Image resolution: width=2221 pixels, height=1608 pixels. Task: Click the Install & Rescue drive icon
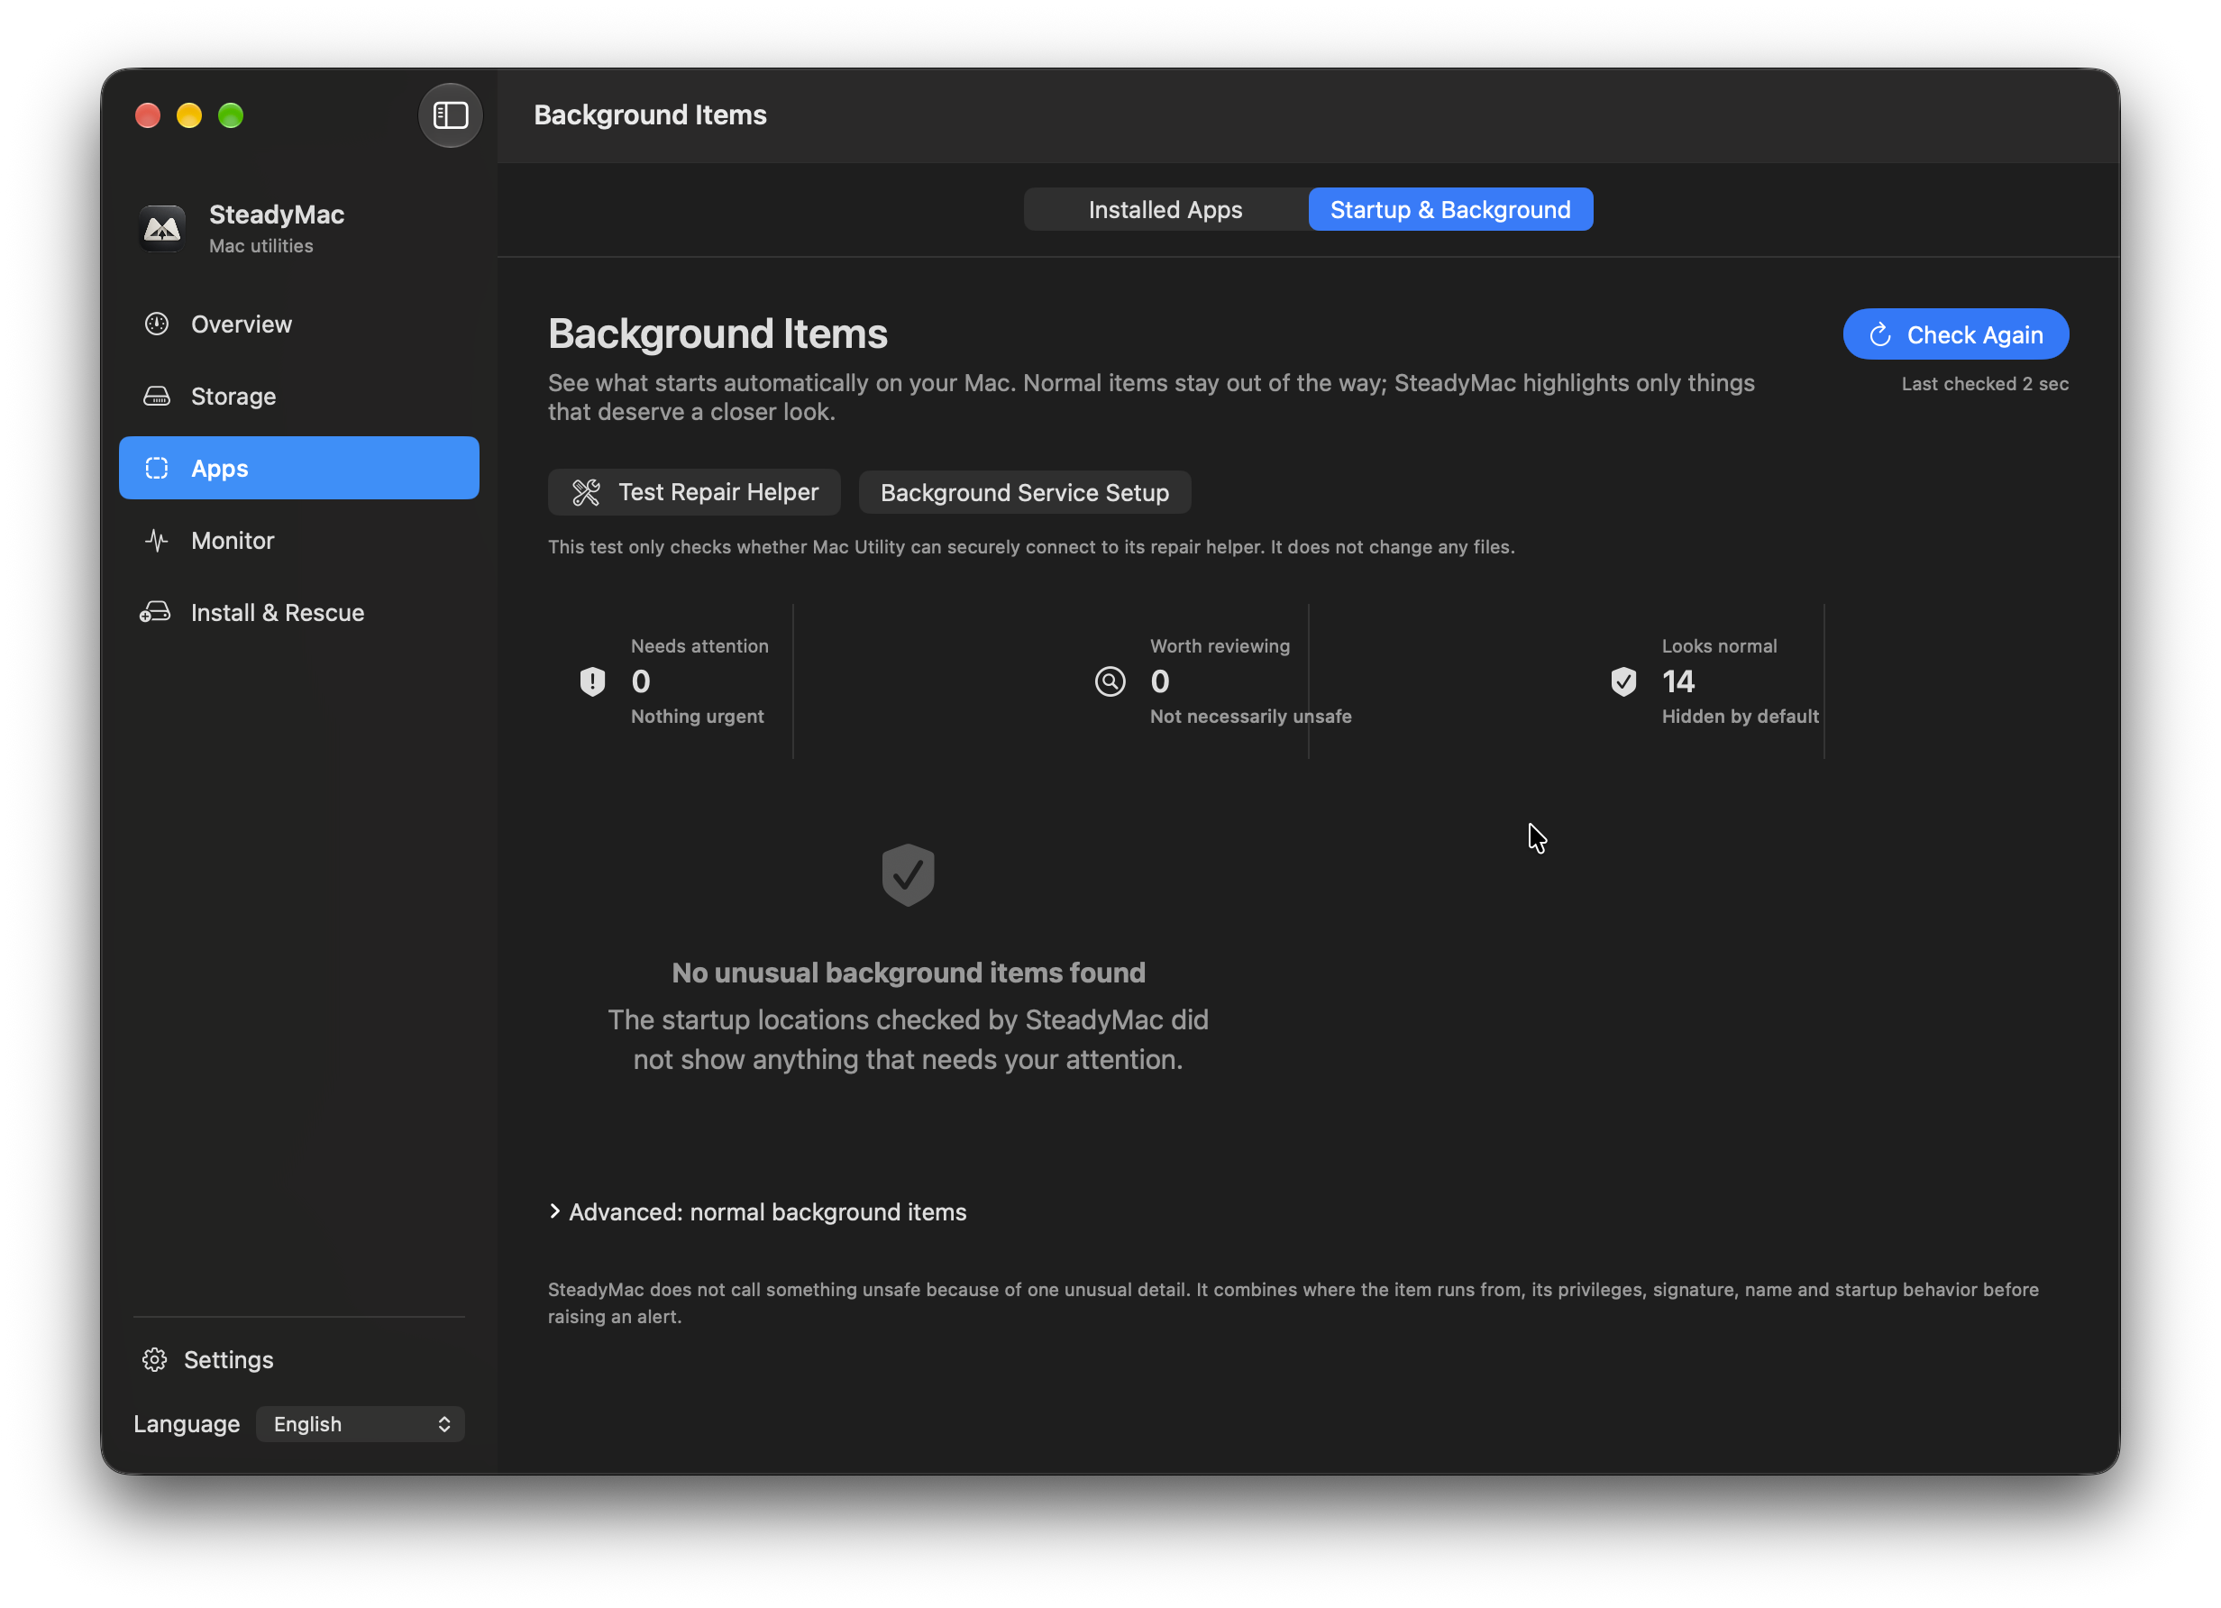pos(155,613)
